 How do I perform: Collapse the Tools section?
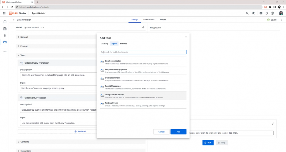click(x=23, y=55)
